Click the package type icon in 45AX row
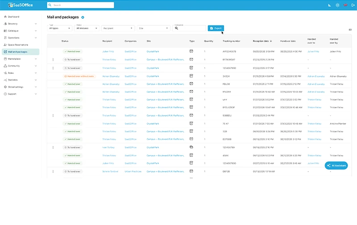 (x=191, y=155)
